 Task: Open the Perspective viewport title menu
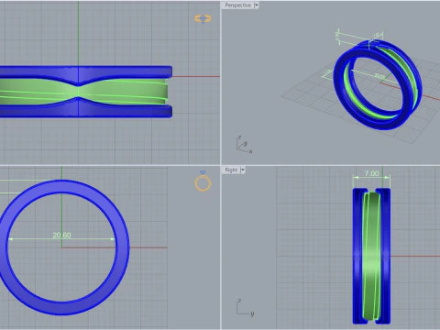click(237, 5)
